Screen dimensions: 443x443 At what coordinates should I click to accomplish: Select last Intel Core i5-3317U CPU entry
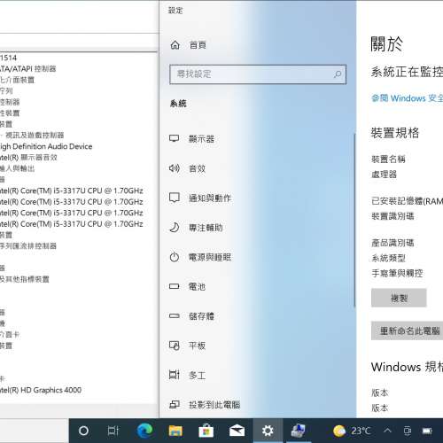click(72, 224)
